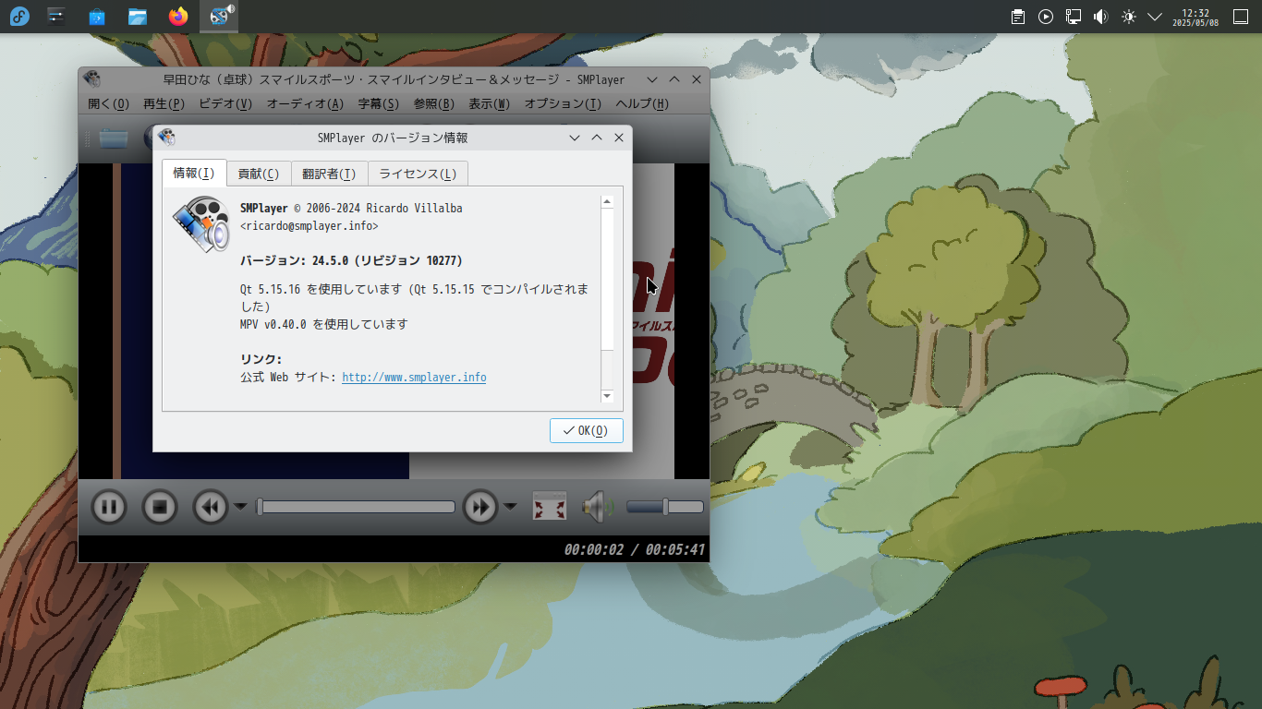This screenshot has width=1262, height=709.
Task: Click the volume slider in SMPlayer
Action: pyautogui.click(x=665, y=507)
